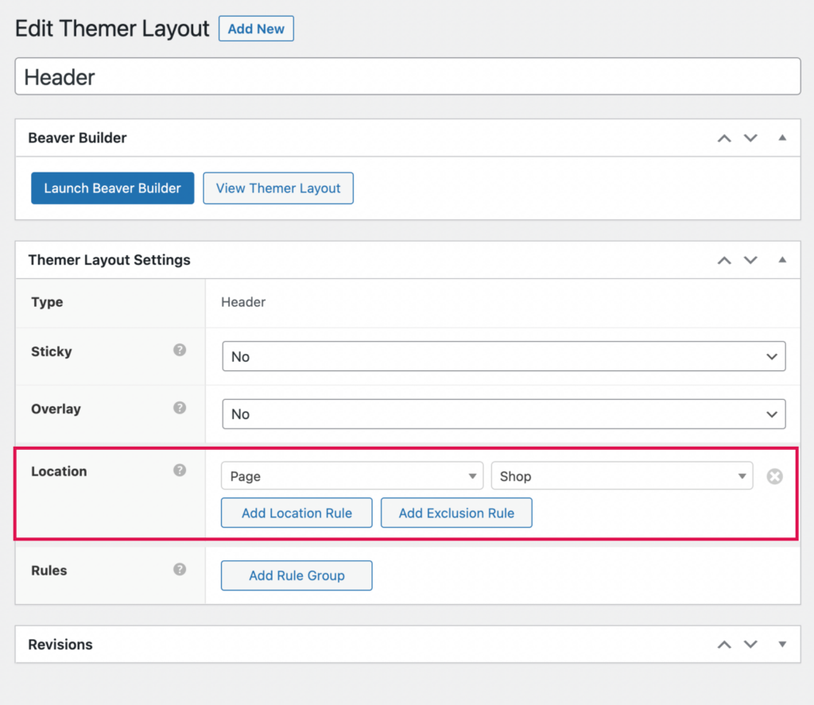The height and width of the screenshot is (705, 814).
Task: Expand the Revisions panel
Action: pyautogui.click(x=782, y=645)
